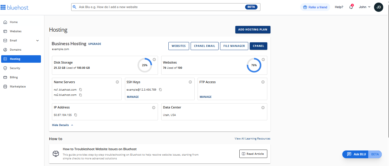Open View All Learning Resources
Viewport: 389px width, 166px height.
pos(252,138)
